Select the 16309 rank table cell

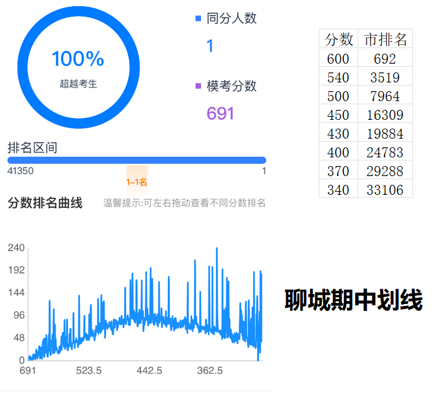point(385,115)
